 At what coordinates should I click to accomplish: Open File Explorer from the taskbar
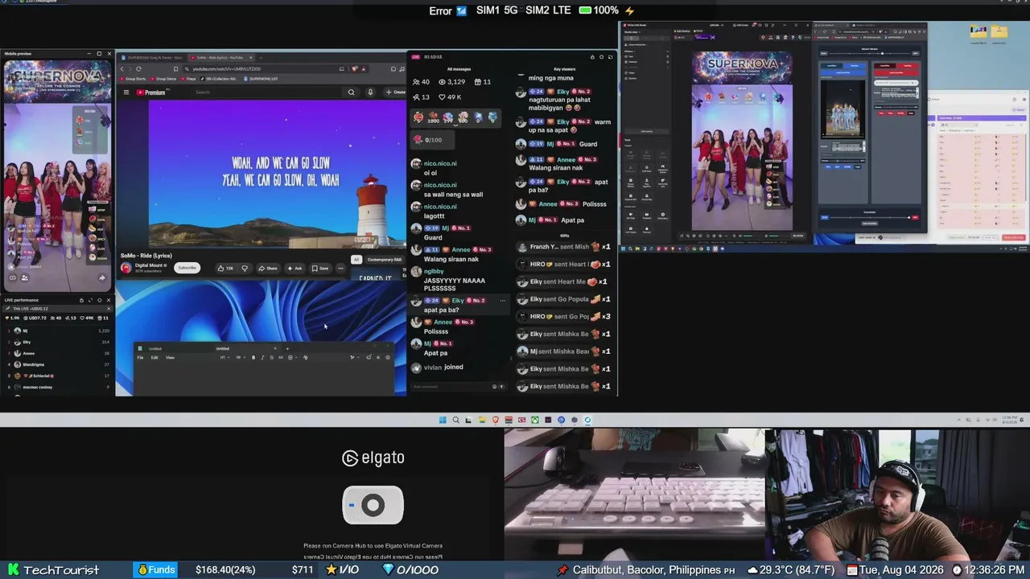point(482,420)
